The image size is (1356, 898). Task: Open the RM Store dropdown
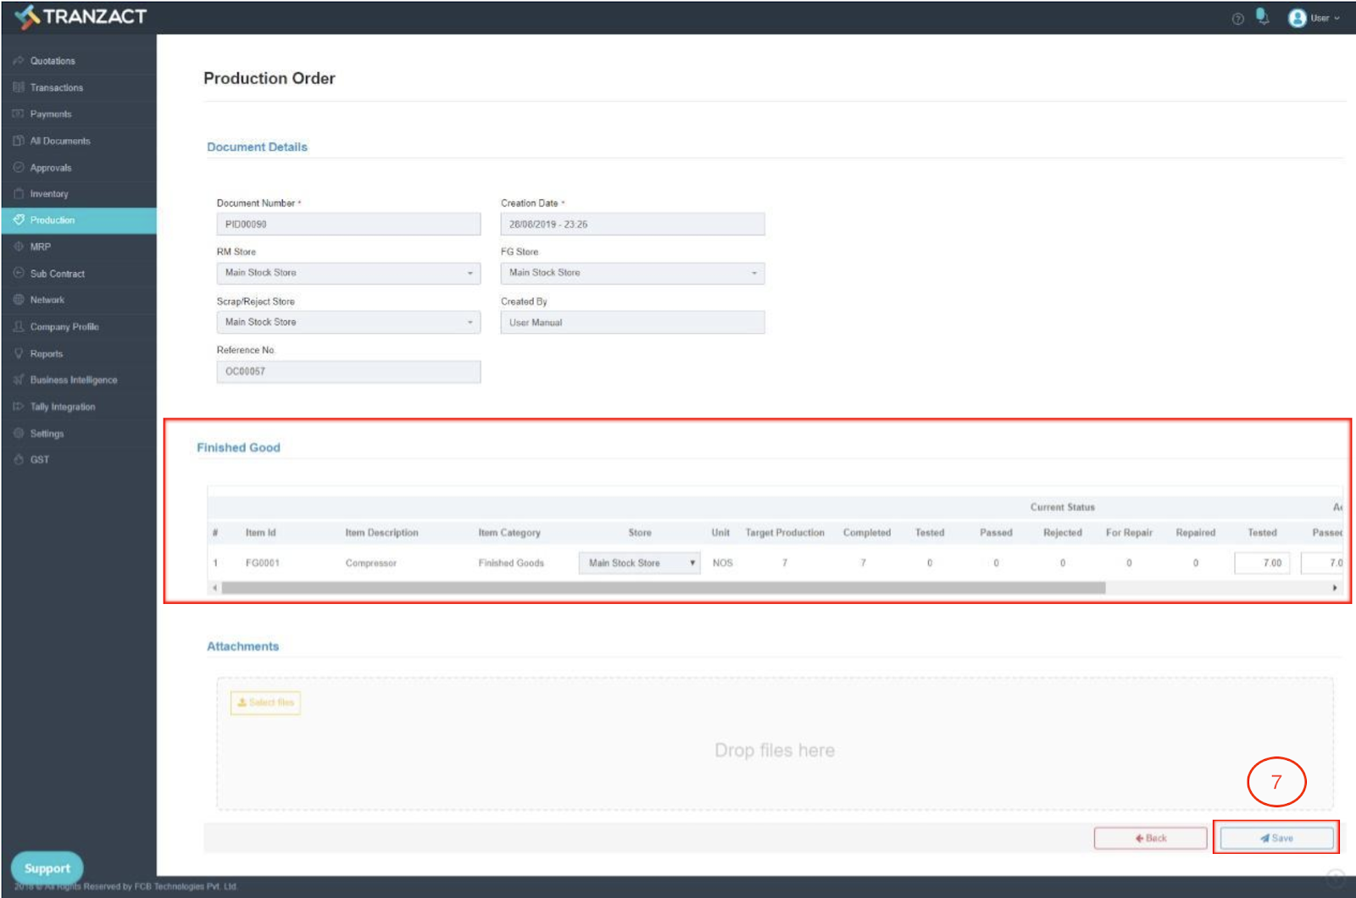(x=348, y=273)
